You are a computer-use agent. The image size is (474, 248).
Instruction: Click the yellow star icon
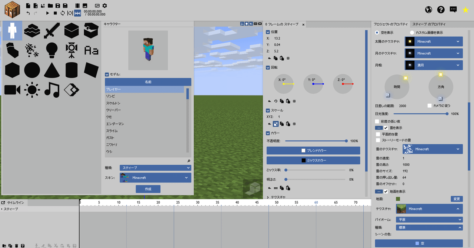pos(465,10)
